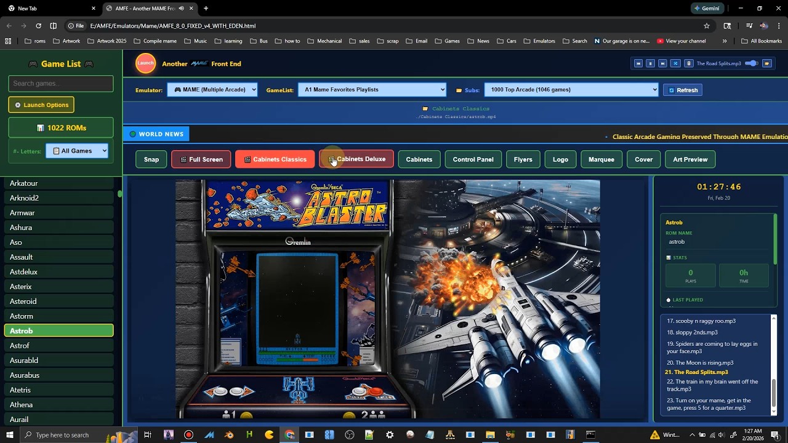Select Assault in game list

[x=59, y=257]
